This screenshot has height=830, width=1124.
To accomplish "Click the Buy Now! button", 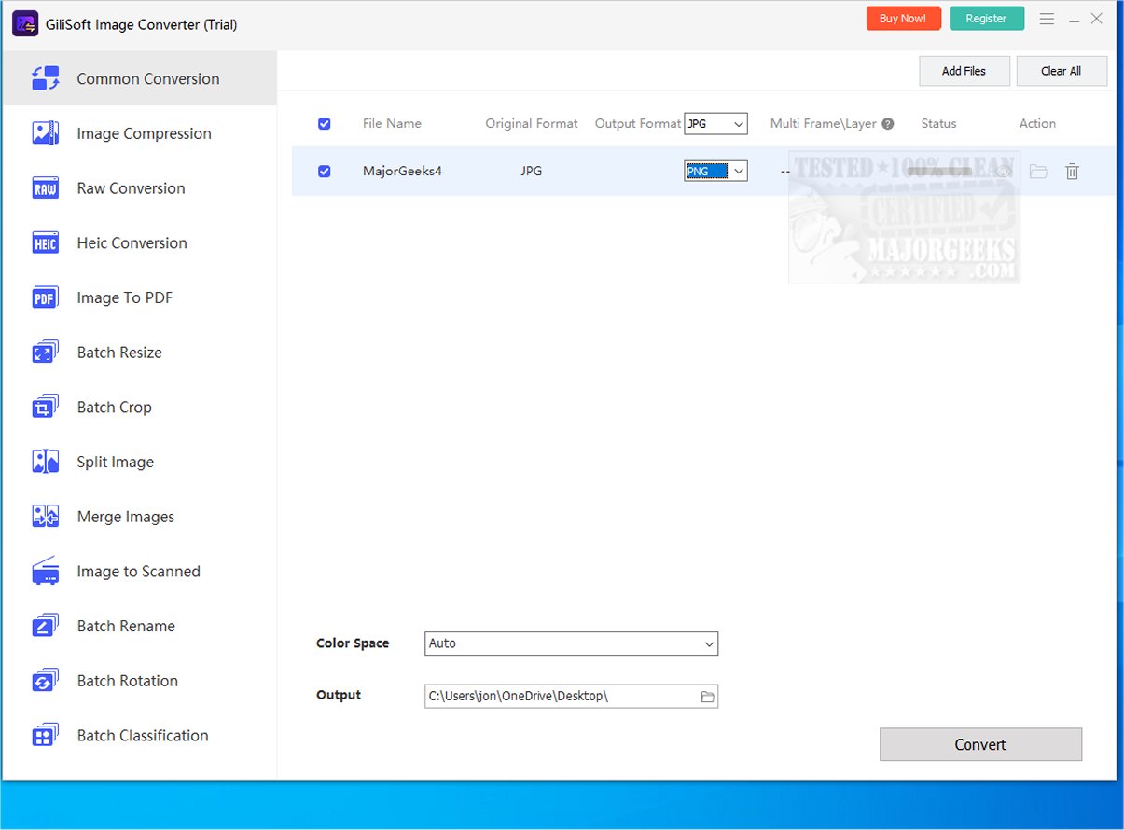I will tap(903, 19).
